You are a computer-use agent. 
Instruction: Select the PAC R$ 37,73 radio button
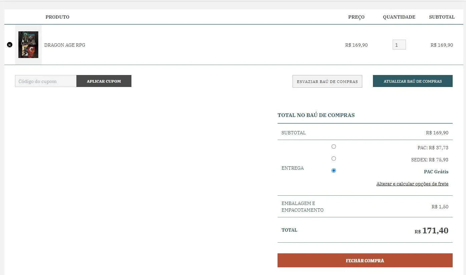pyautogui.click(x=334, y=147)
